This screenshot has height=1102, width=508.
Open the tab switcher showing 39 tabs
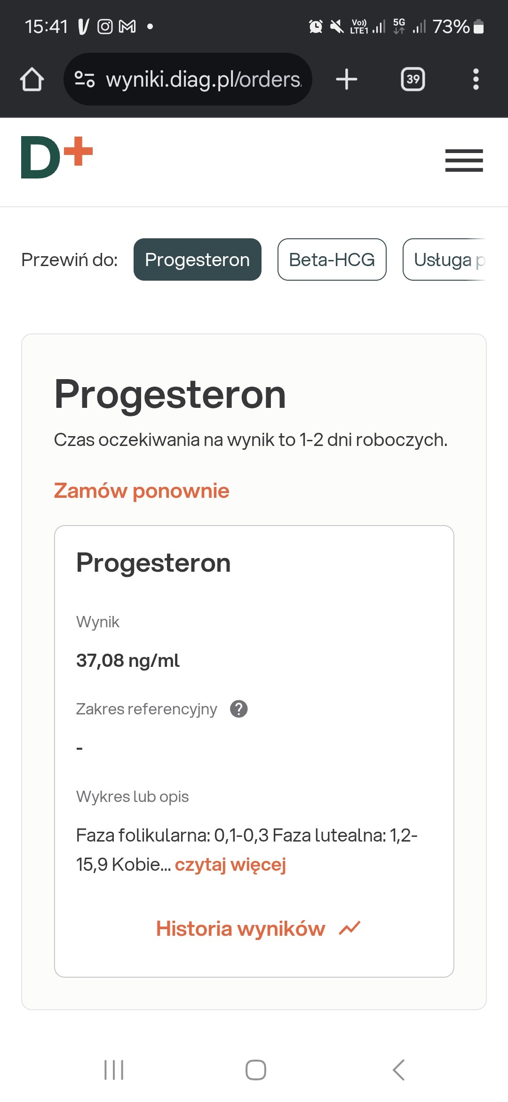(413, 79)
